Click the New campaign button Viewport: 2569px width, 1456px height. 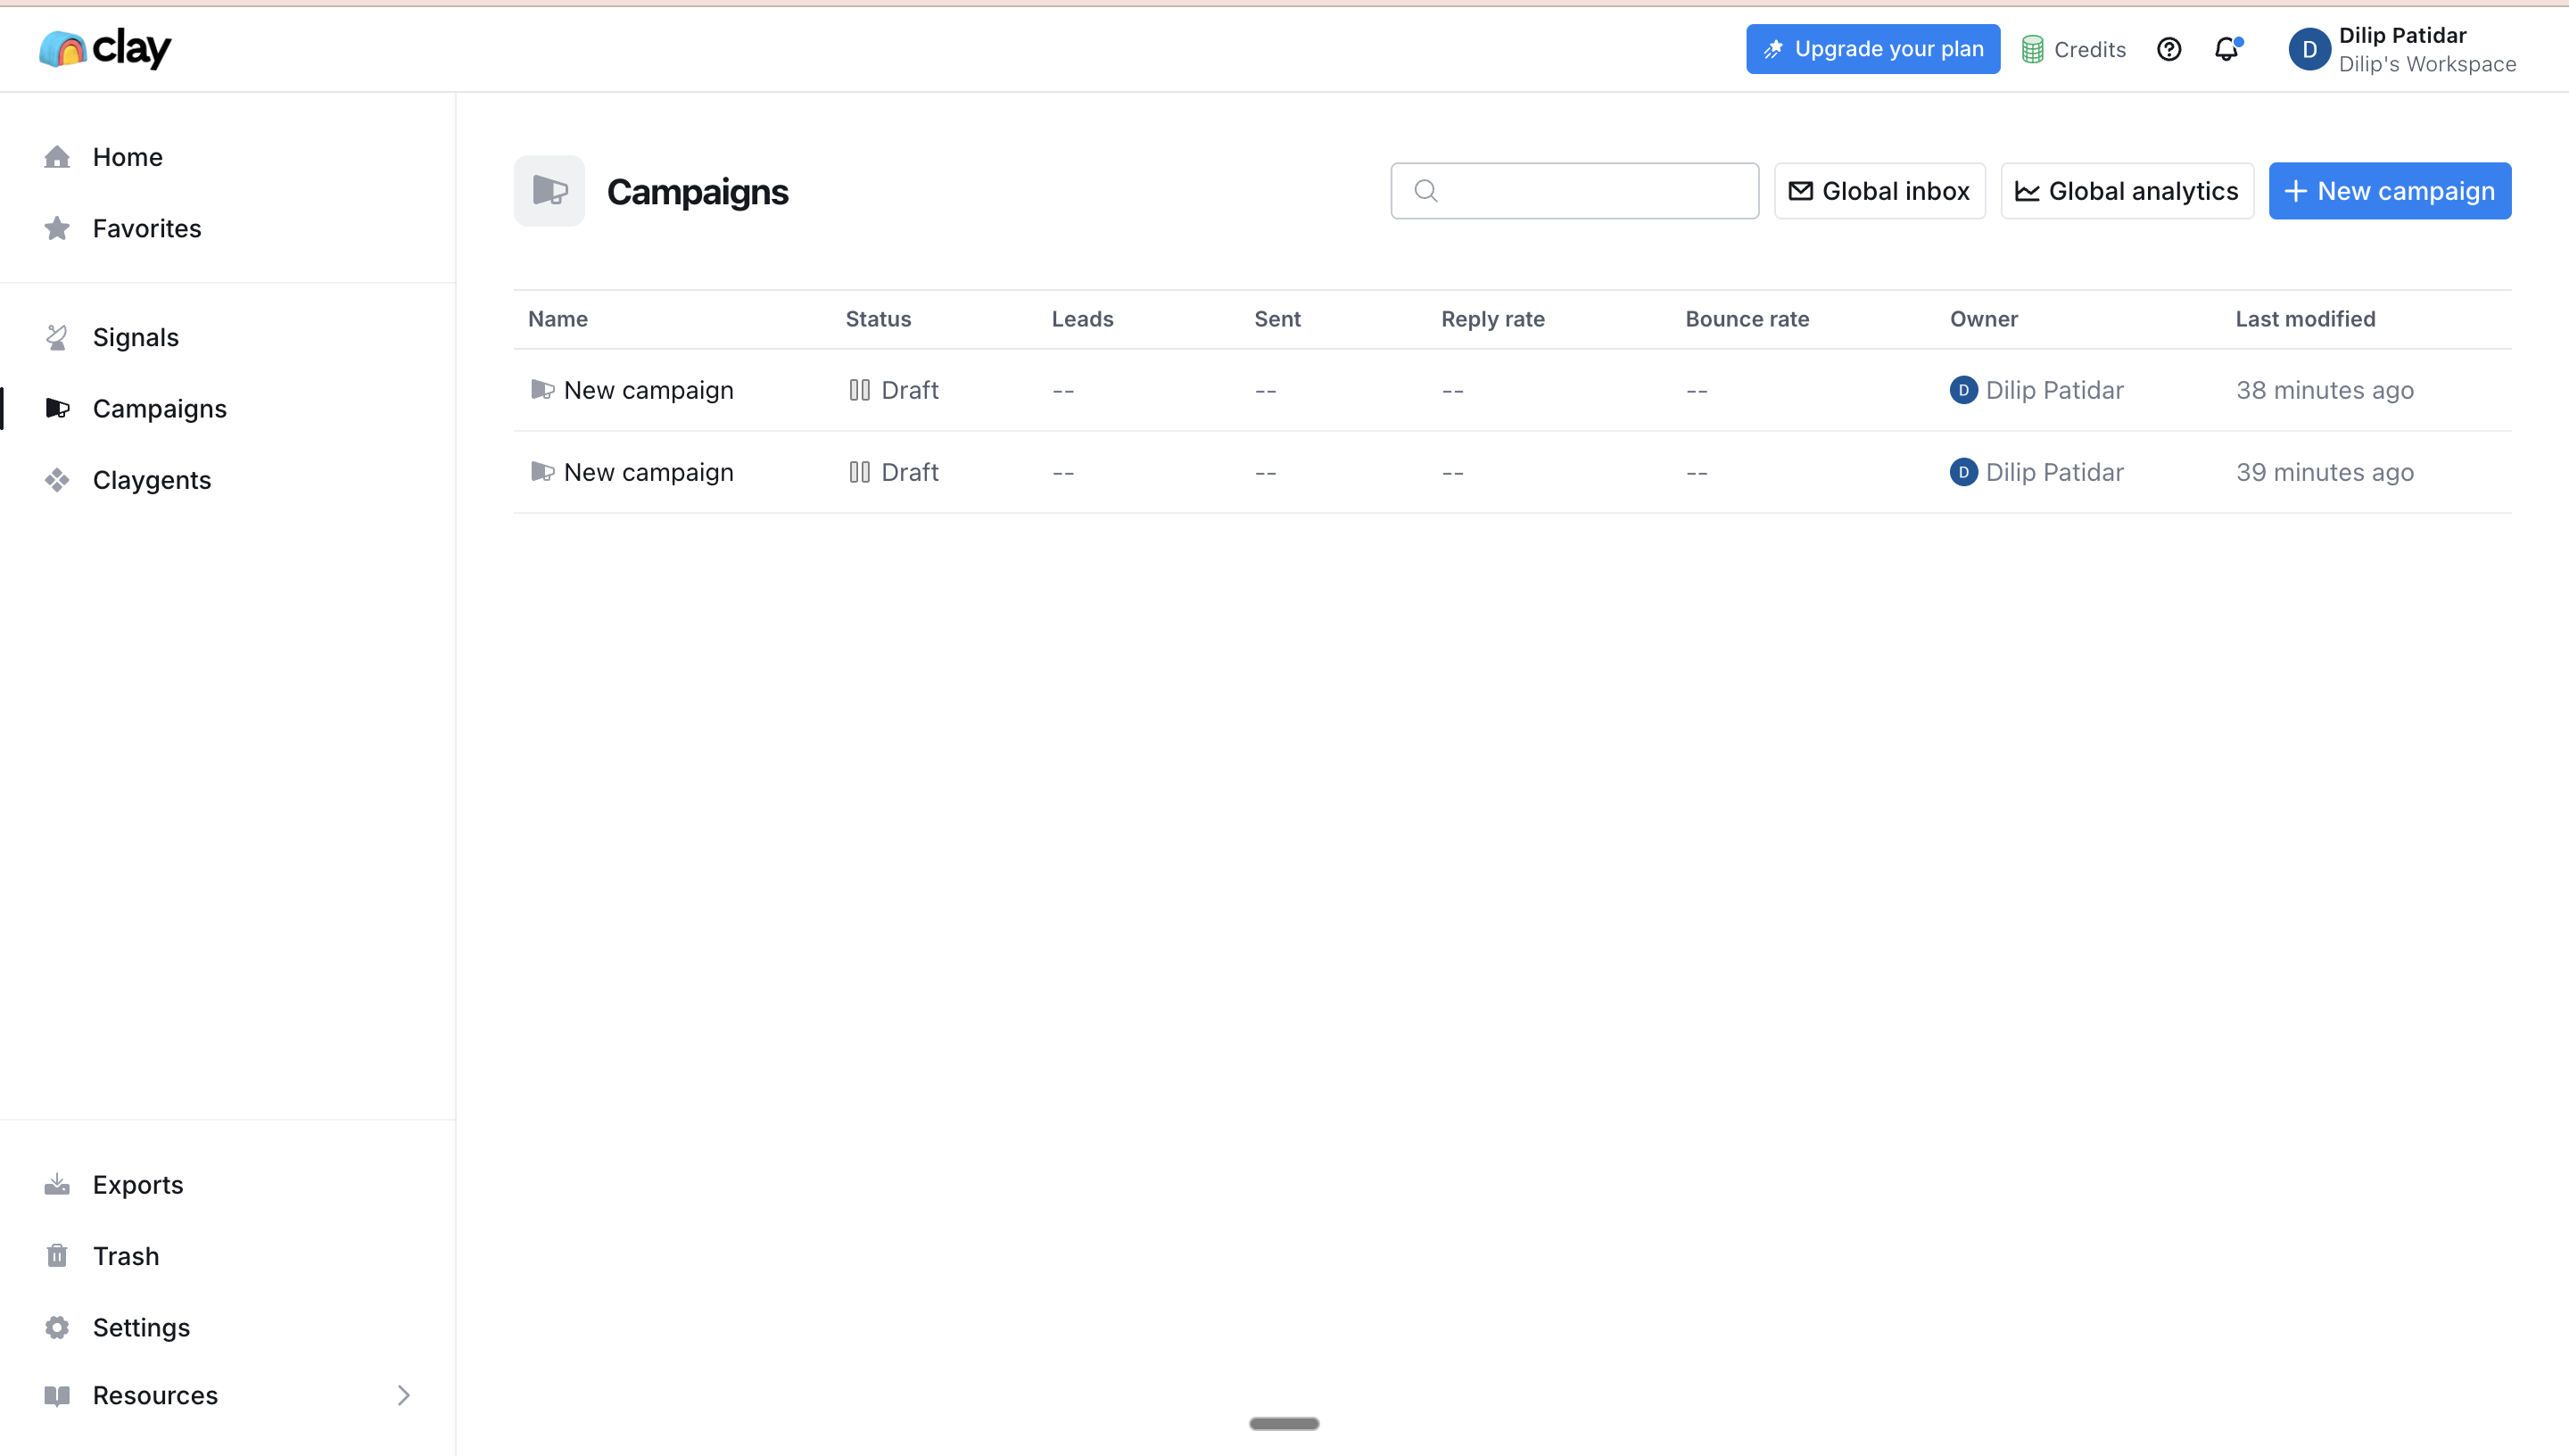(2389, 191)
